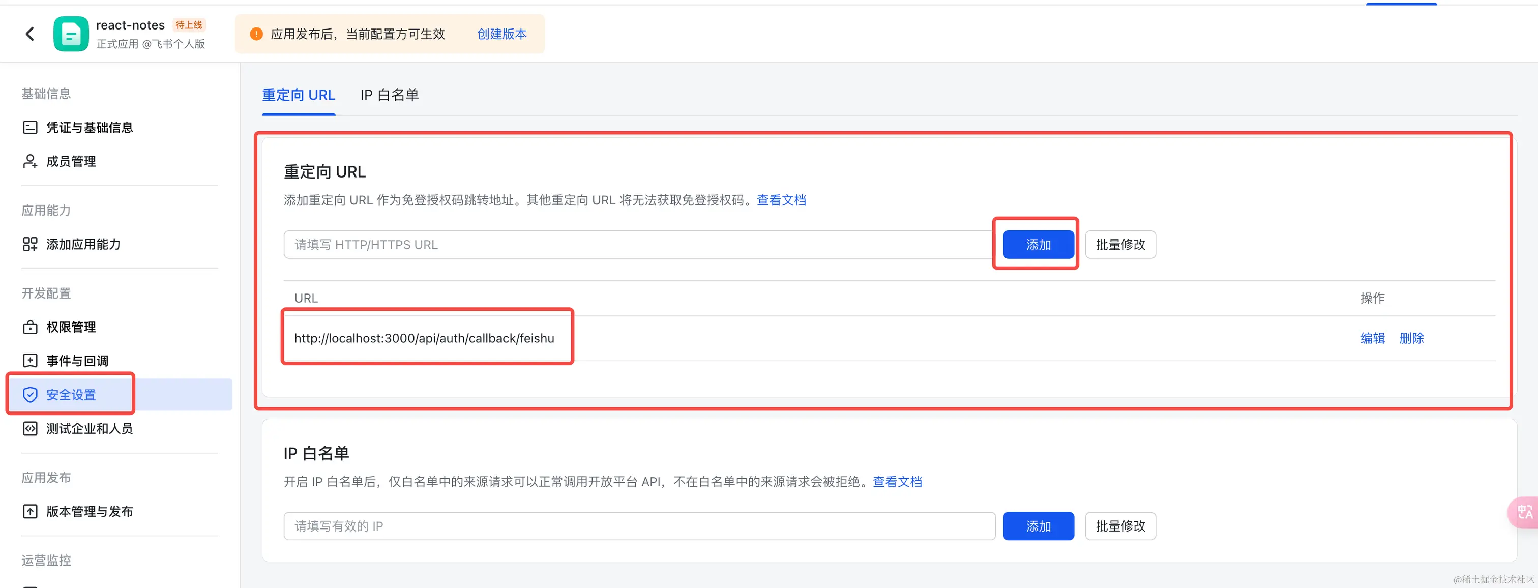1538x588 pixels.
Task: Click the IP whitelist input field
Action: pos(639,526)
